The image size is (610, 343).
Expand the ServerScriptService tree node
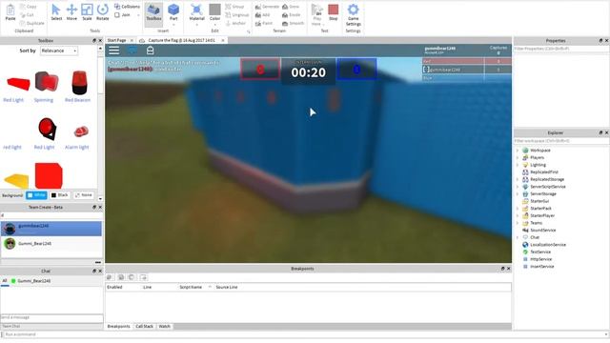(x=518, y=187)
